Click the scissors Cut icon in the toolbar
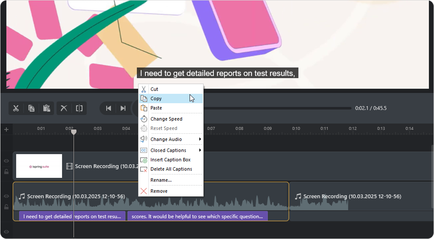 click(16, 108)
